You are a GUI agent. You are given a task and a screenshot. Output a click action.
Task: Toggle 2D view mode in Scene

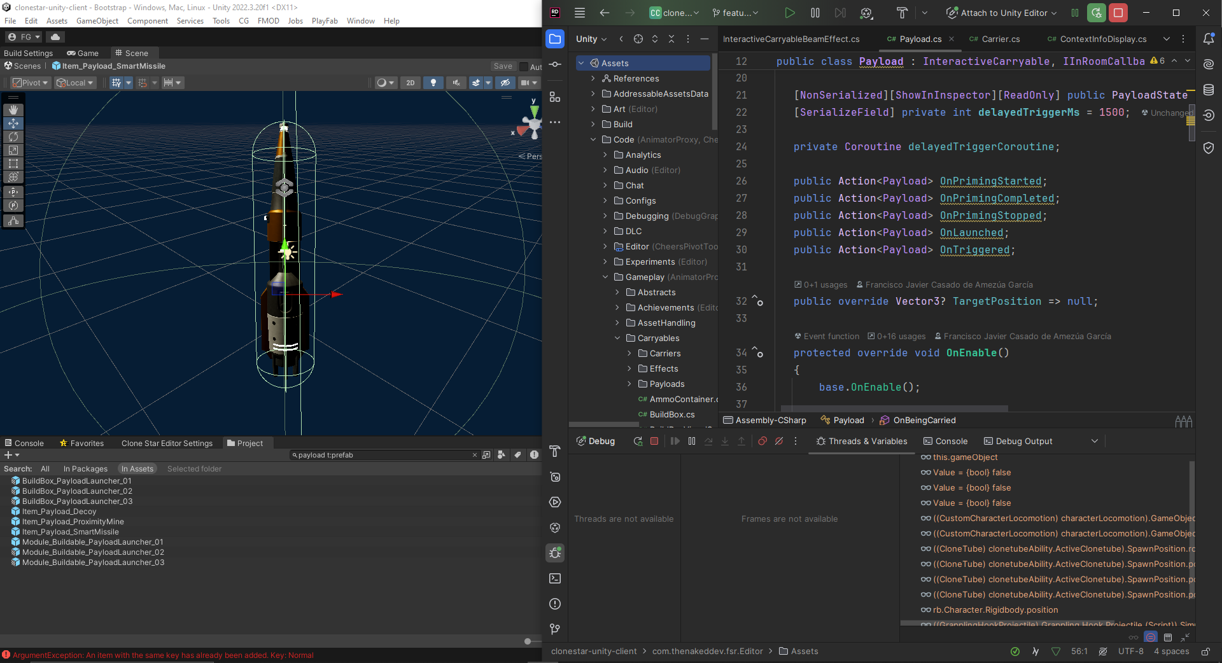pyautogui.click(x=411, y=83)
